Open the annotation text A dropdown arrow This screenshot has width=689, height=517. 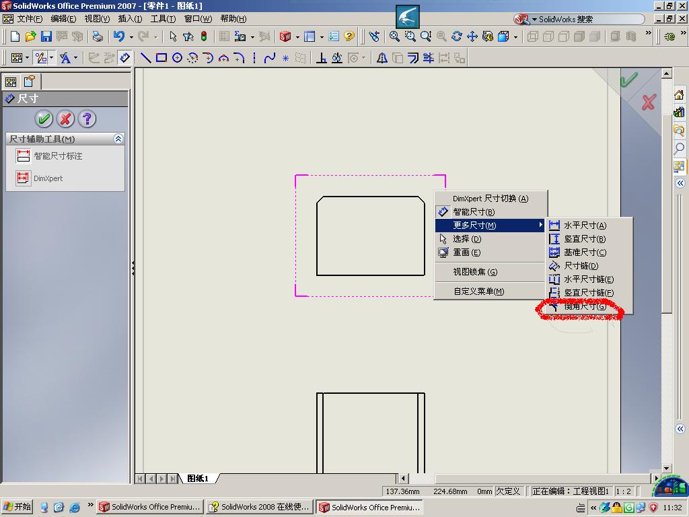76,58
